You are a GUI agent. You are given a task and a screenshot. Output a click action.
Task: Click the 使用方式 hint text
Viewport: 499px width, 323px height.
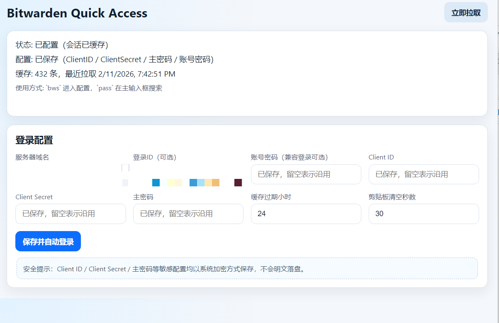(x=89, y=88)
